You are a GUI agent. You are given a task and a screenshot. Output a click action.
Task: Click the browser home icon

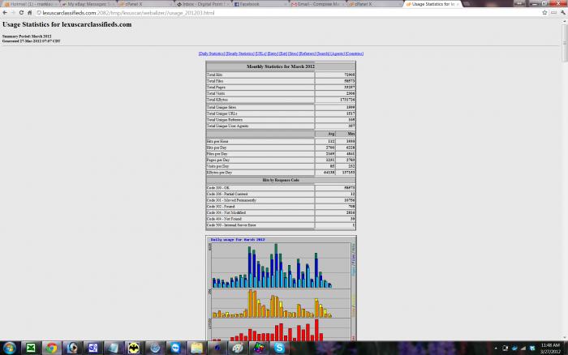[x=30, y=13]
